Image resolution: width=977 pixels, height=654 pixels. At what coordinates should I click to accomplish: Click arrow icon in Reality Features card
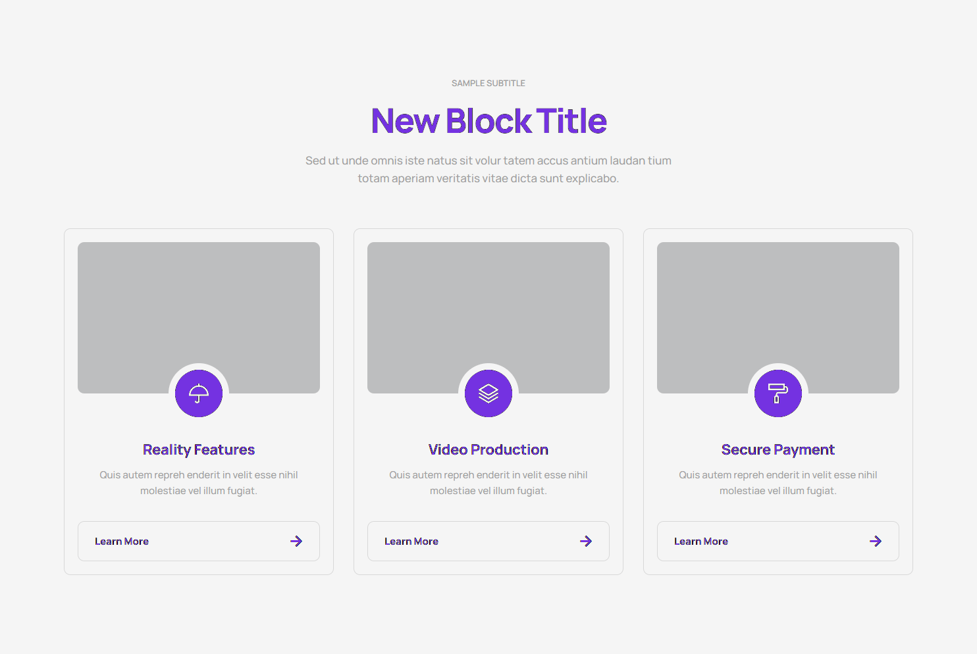(296, 541)
